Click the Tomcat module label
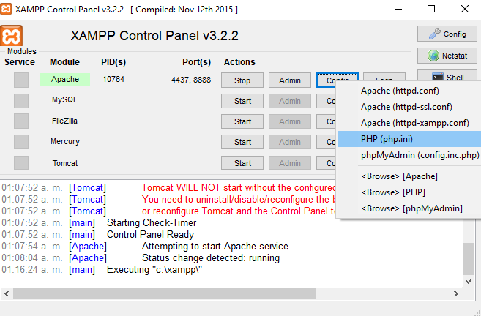 click(x=65, y=163)
